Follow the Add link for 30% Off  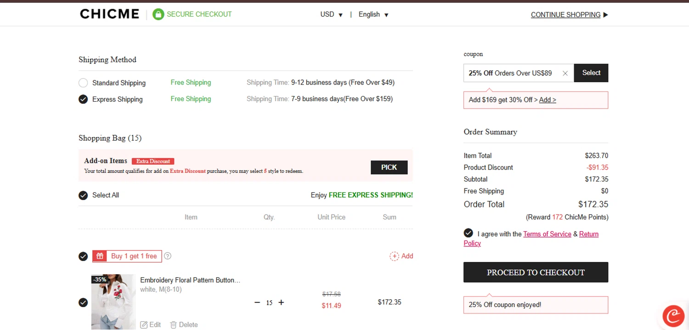[548, 100]
